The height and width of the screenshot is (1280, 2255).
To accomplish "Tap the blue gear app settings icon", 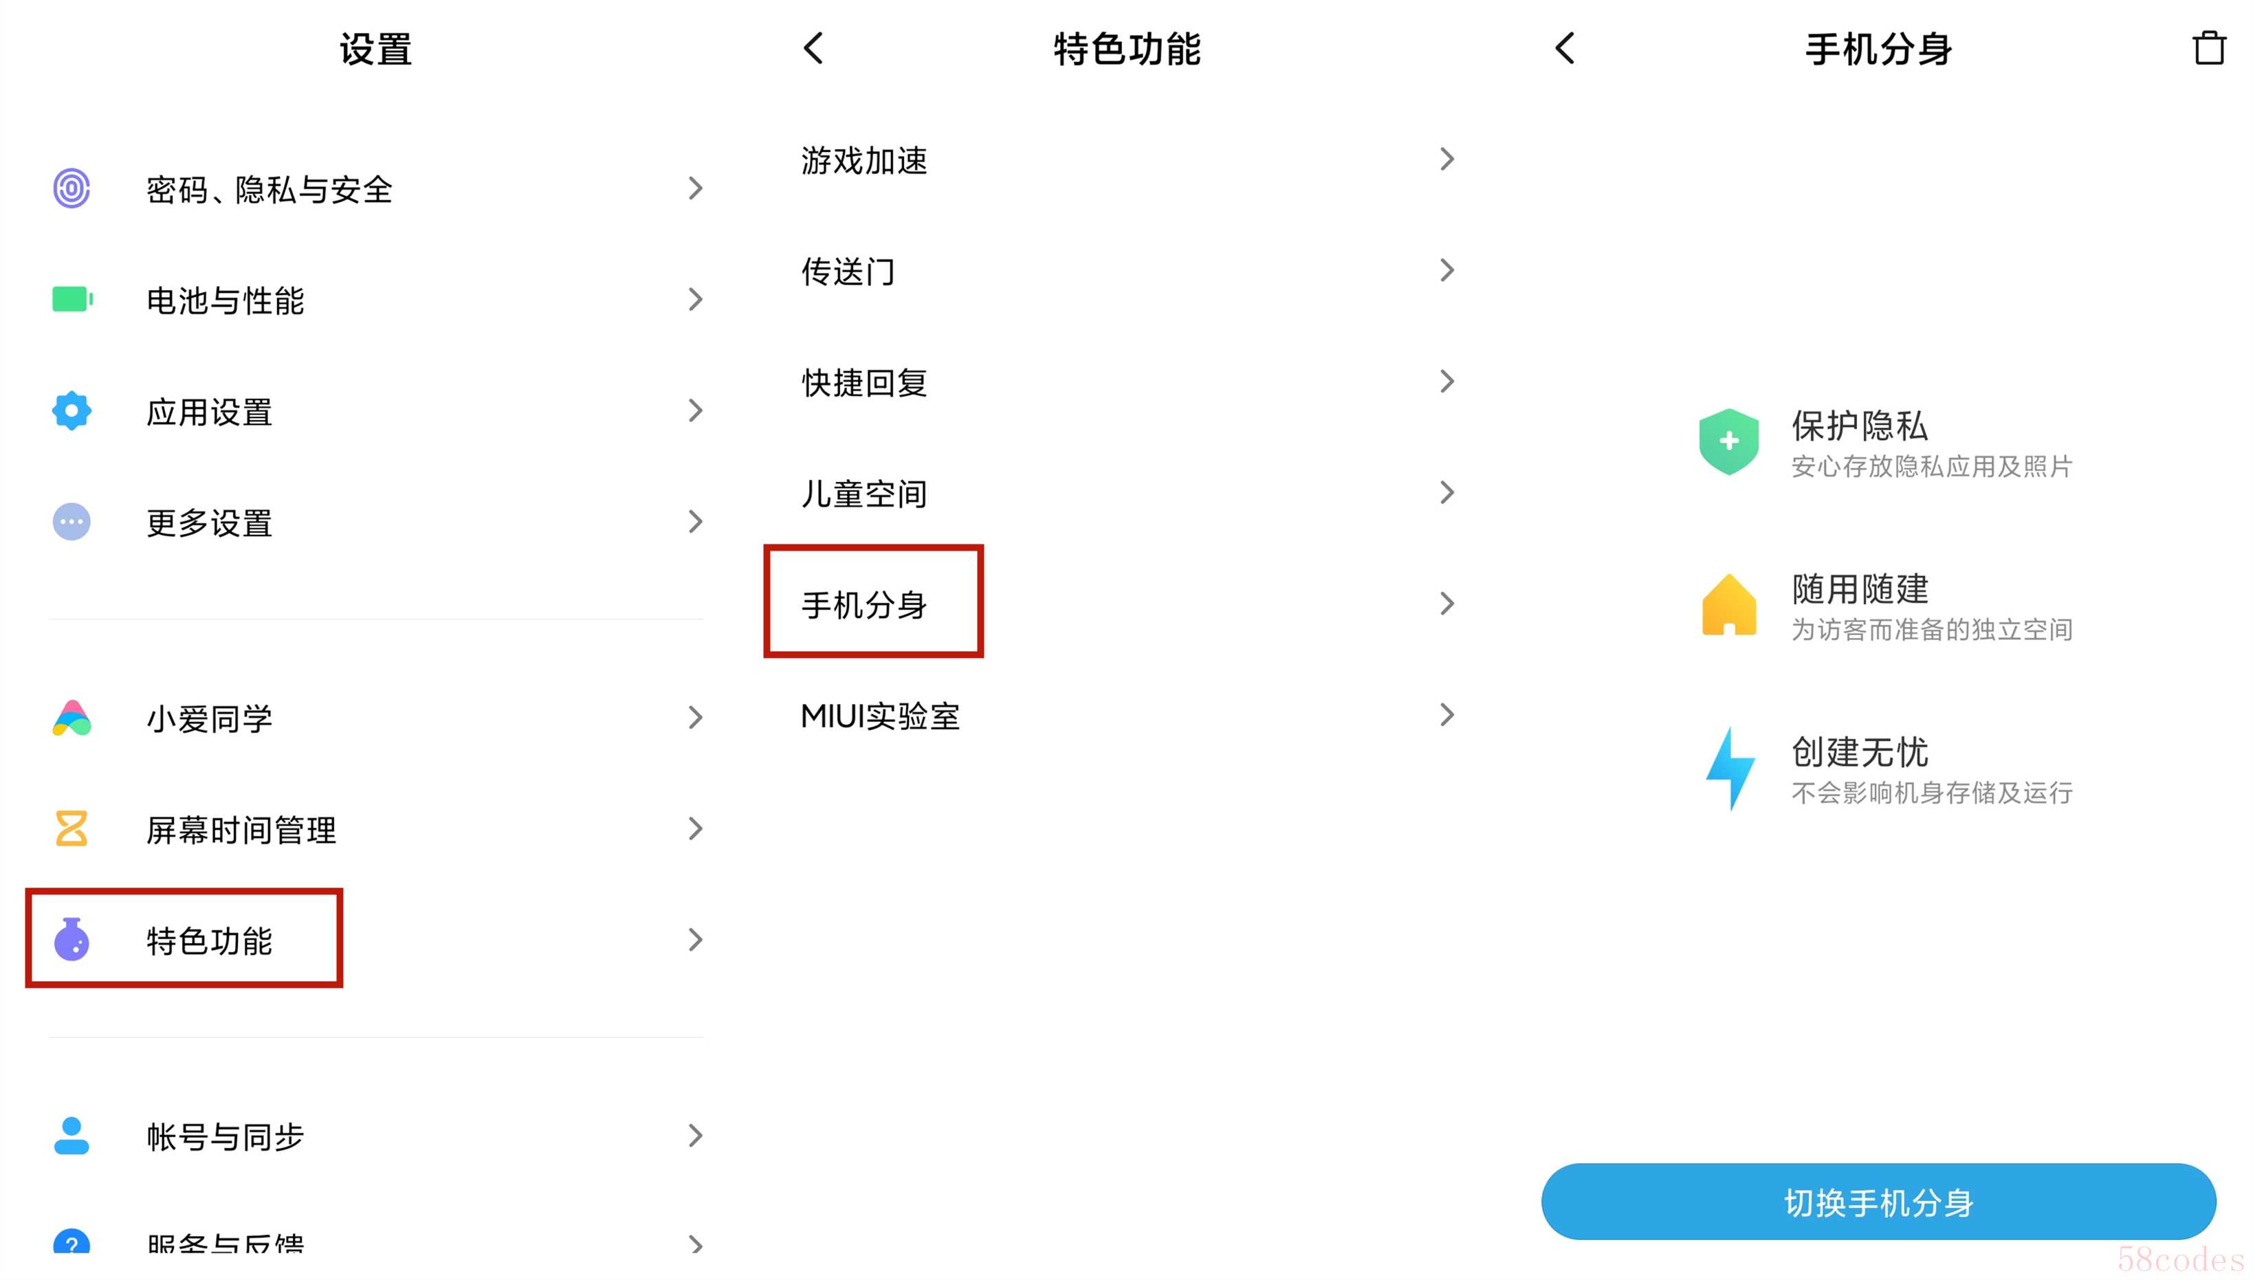I will pos(71,410).
